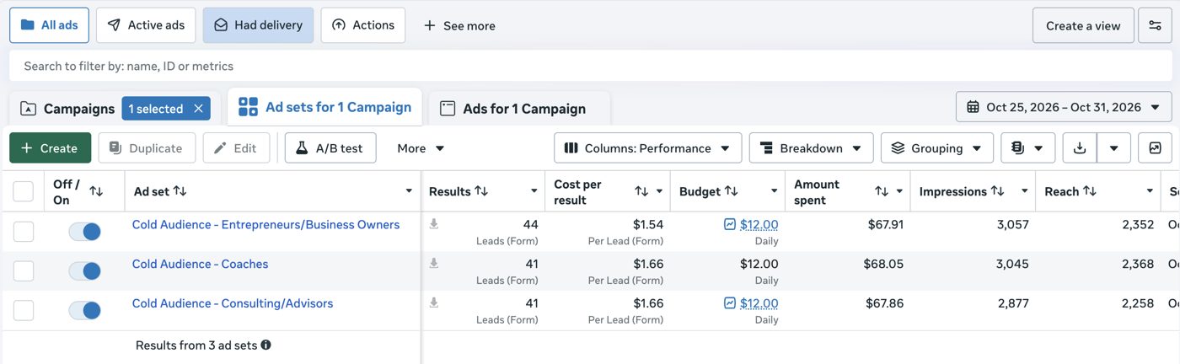Toggle off Cold Audience - Coaches ad set

point(84,270)
